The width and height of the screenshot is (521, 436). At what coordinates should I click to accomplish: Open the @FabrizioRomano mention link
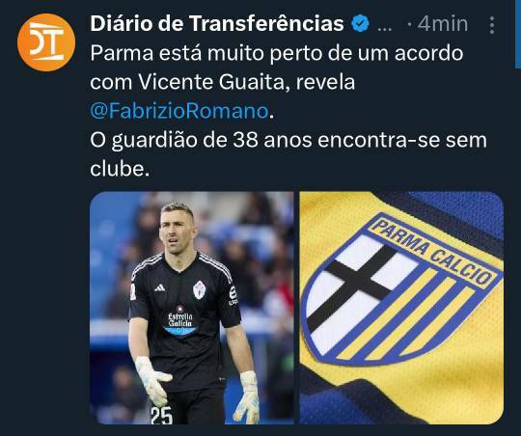pos(179,111)
